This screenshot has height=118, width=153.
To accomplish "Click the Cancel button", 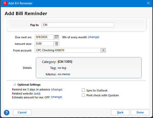I will tap(22, 112).
